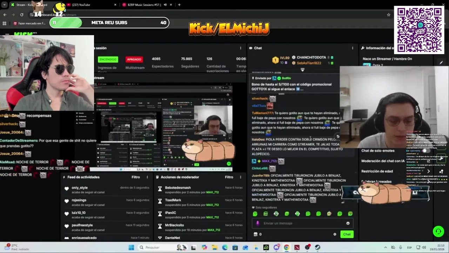The height and width of the screenshot is (253, 449).
Task: Open Feed de actividades options menu
Action: [147, 177]
